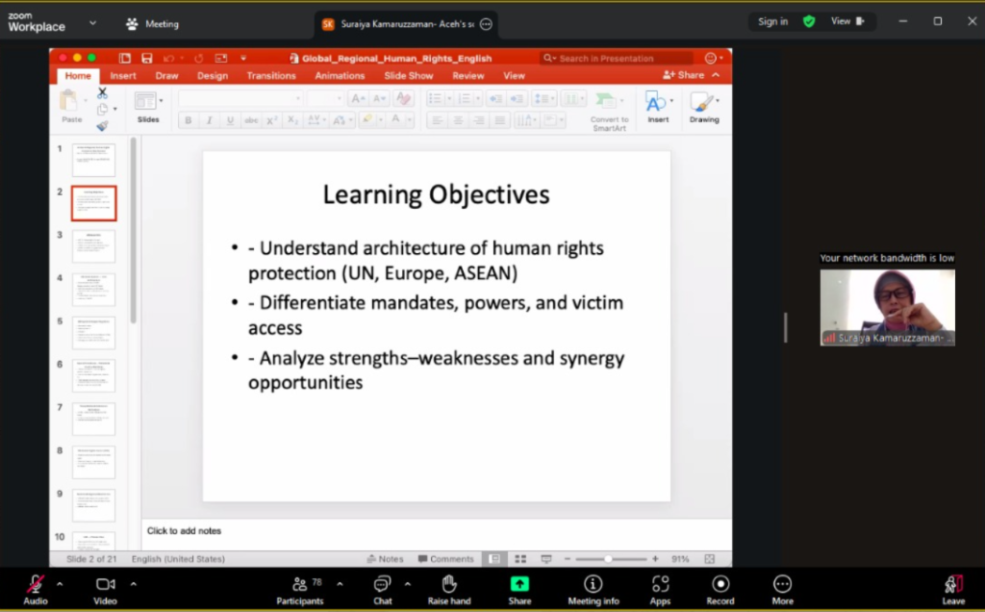
Task: Unmute microphone with the Audio button
Action: point(36,590)
